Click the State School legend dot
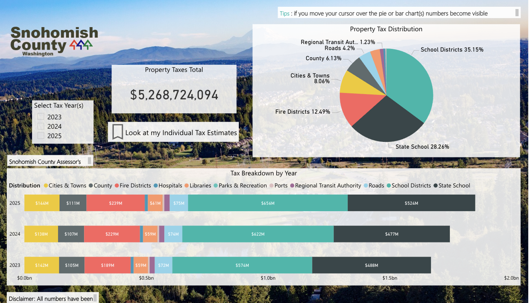Screen dimensions: 529x303 pos(436,186)
